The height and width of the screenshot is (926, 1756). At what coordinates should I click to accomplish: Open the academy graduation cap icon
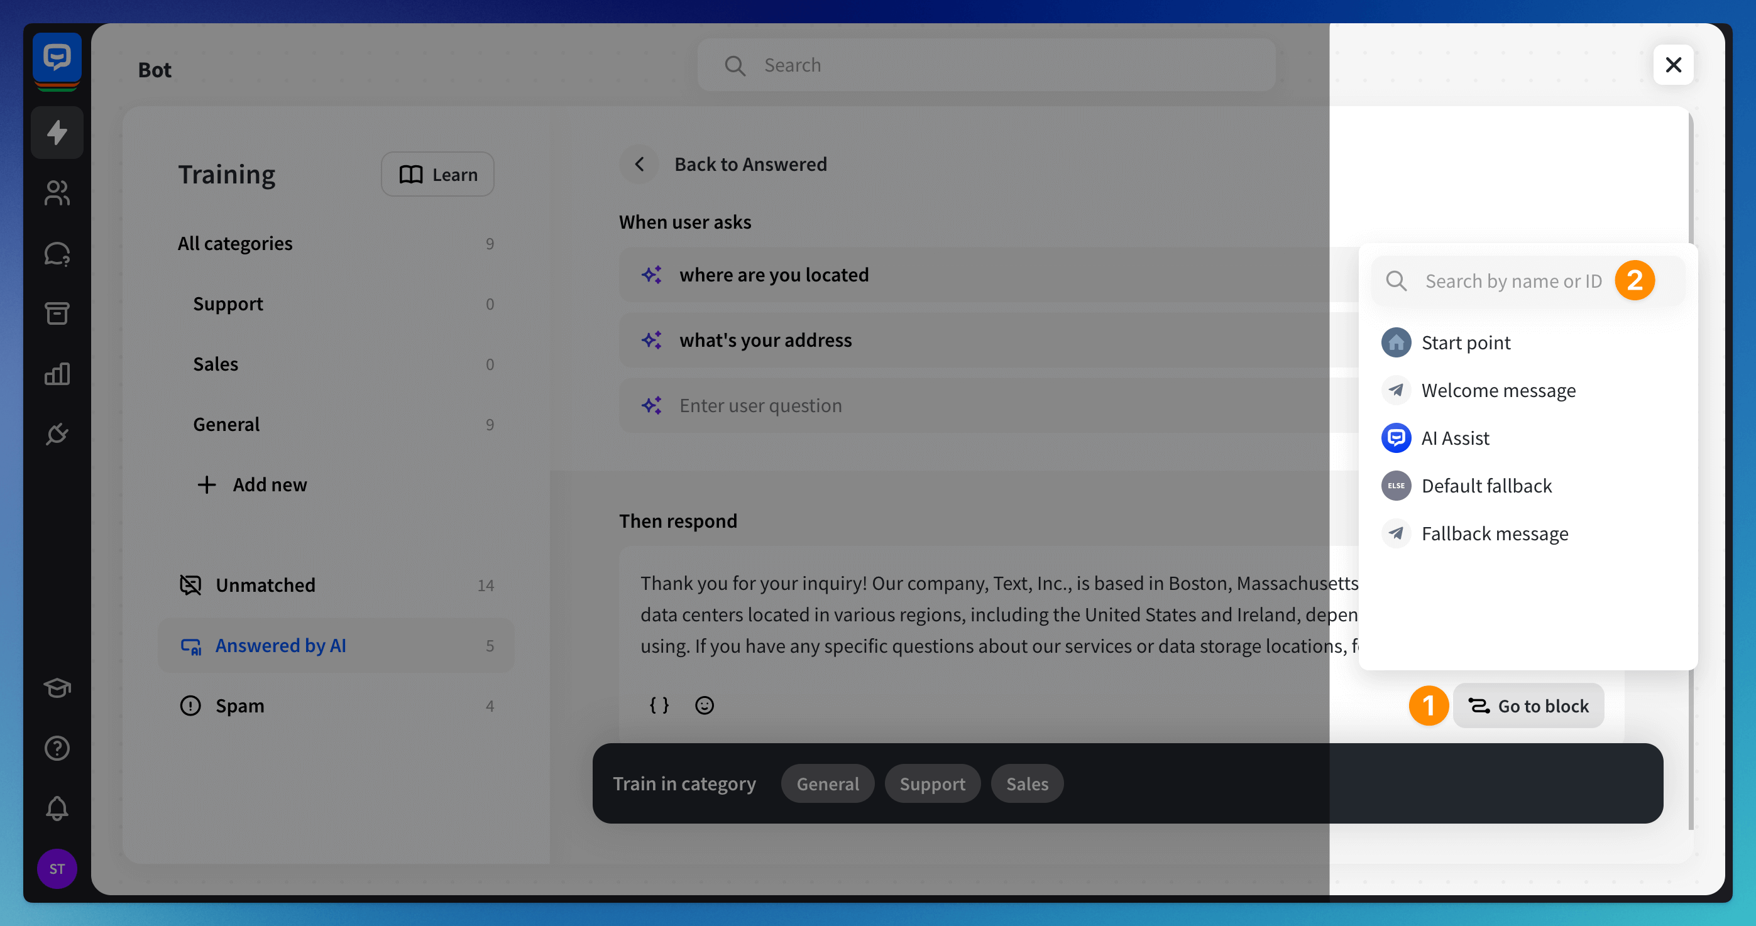57,687
